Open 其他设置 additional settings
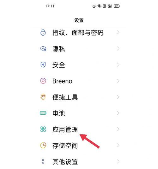This screenshot has width=158, height=169. point(79,162)
